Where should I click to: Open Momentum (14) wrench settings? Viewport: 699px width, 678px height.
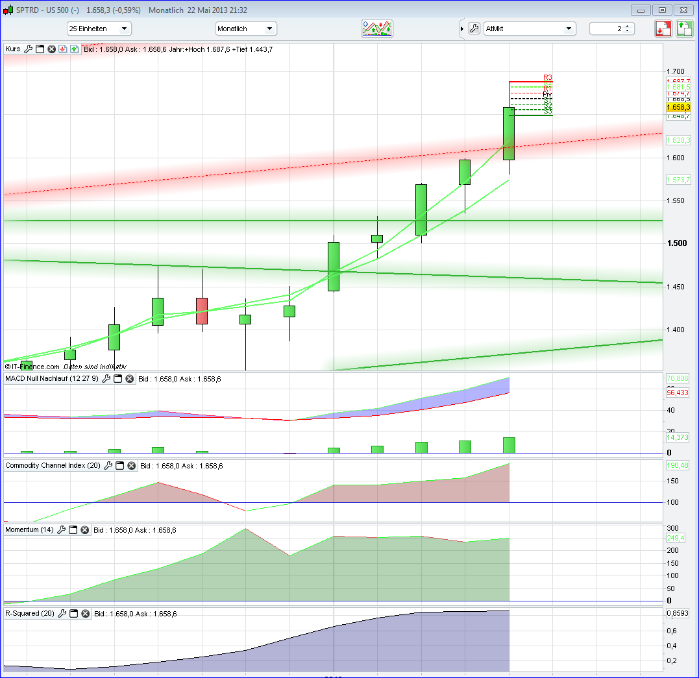click(61, 530)
